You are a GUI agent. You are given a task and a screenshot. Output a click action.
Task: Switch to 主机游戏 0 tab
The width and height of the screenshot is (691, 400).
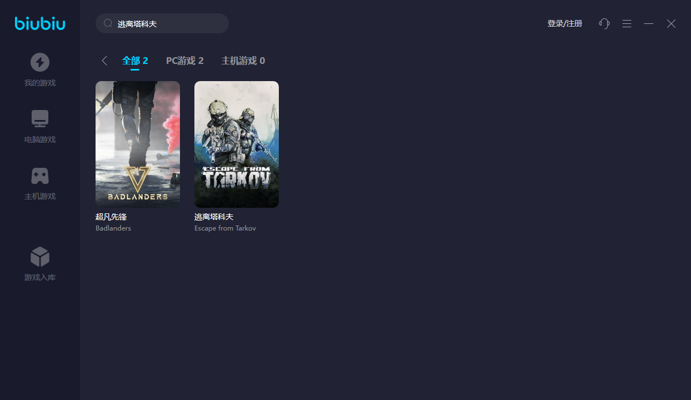243,61
